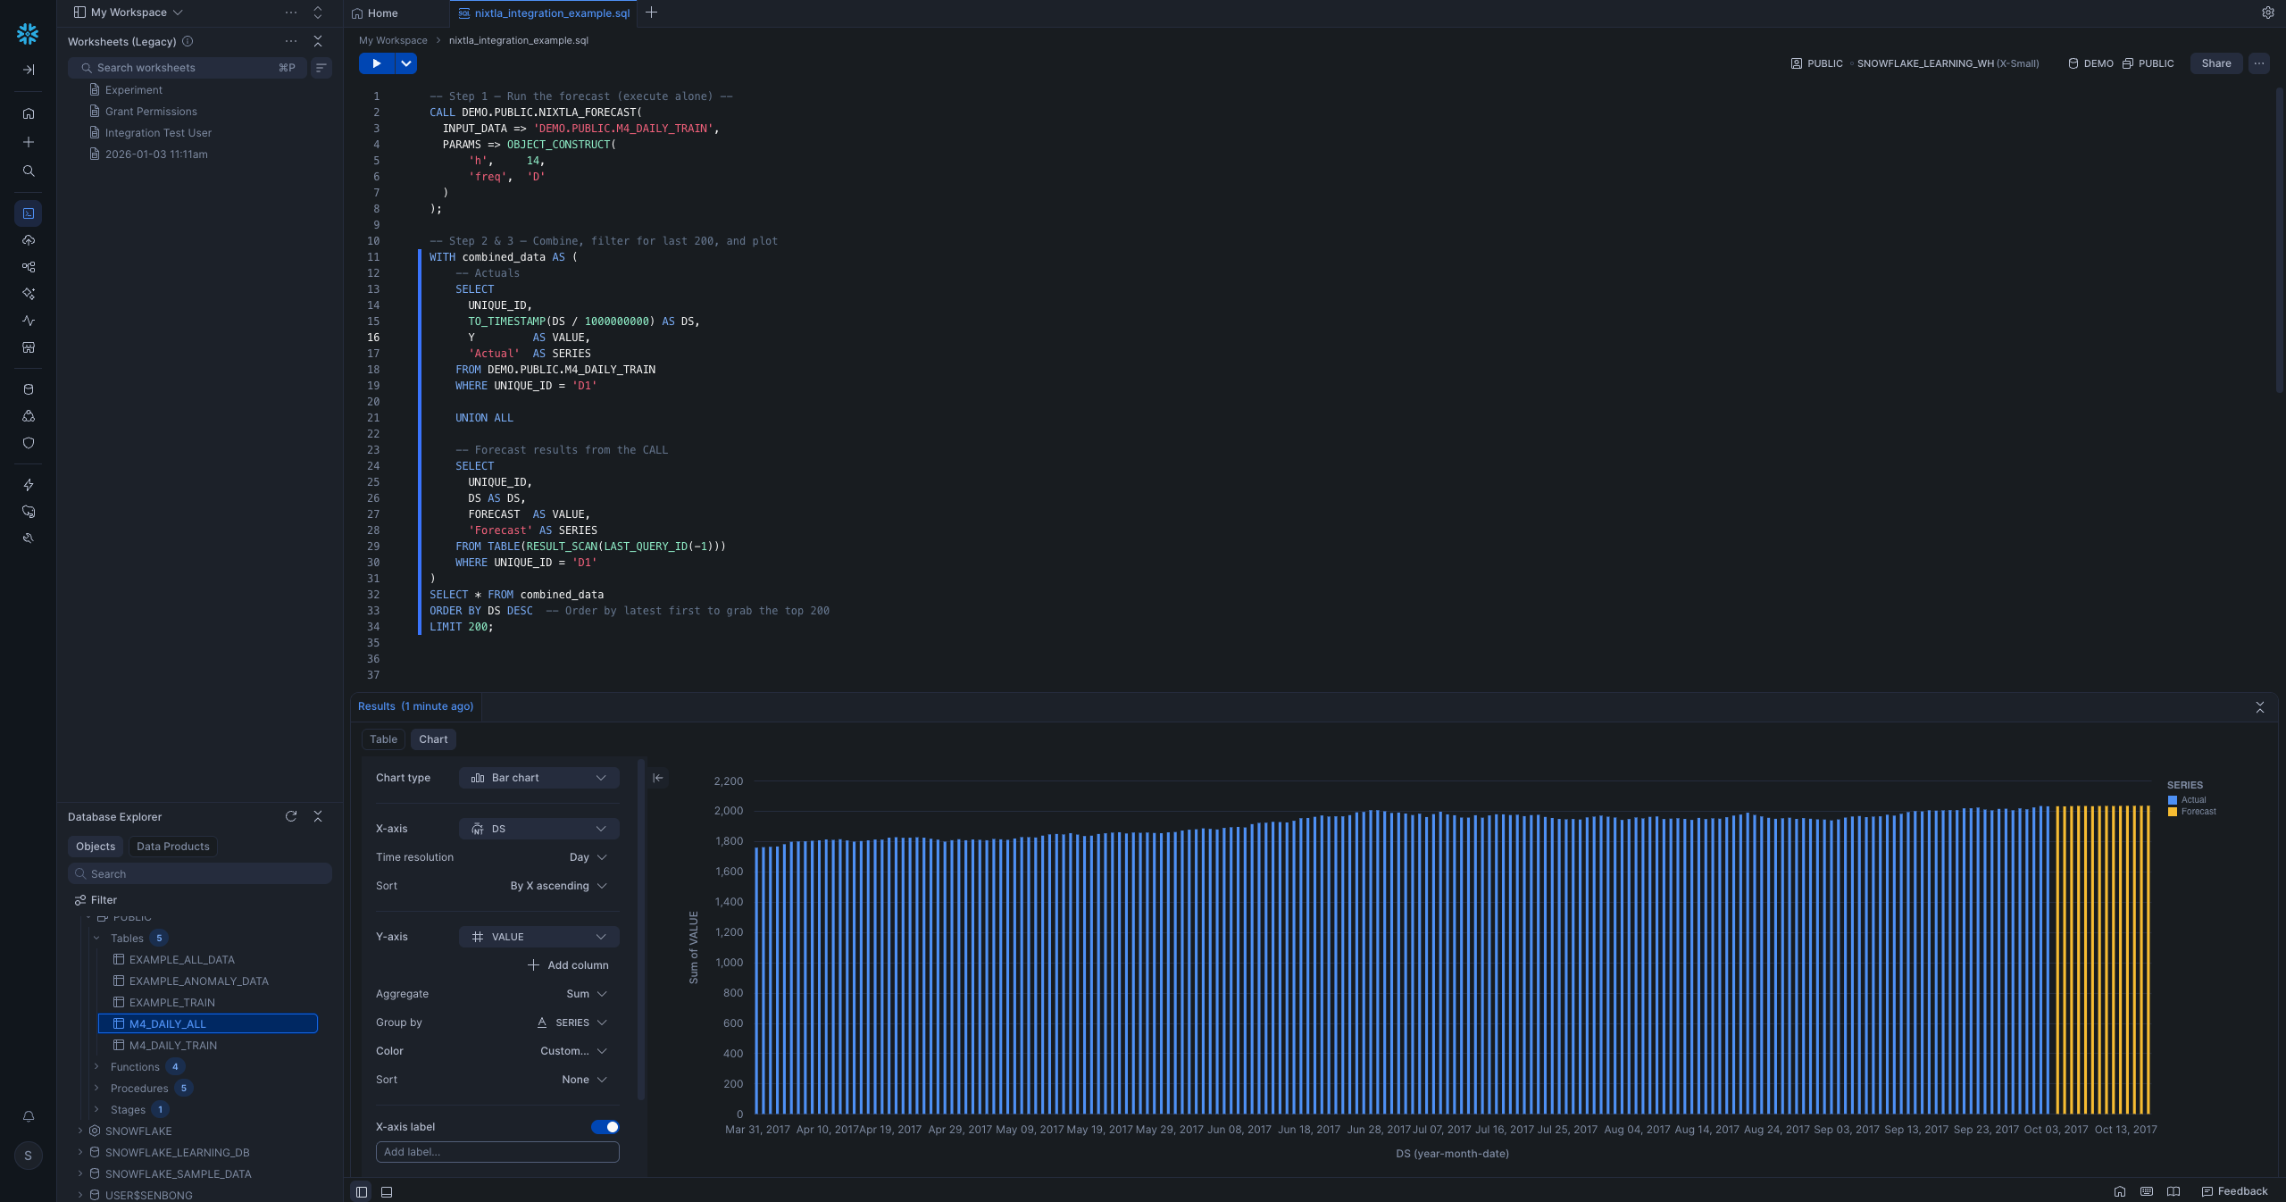
Task: Click the Snowflake logo icon
Action: 28,34
